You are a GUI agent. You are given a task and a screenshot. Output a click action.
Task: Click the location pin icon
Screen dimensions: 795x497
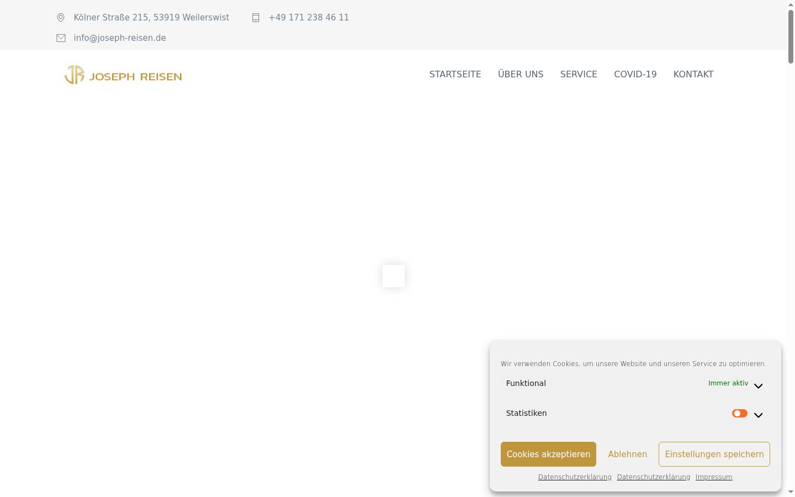click(x=61, y=18)
